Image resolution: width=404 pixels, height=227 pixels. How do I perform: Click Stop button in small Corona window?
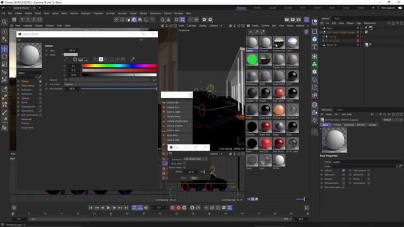pyautogui.click(x=194, y=178)
